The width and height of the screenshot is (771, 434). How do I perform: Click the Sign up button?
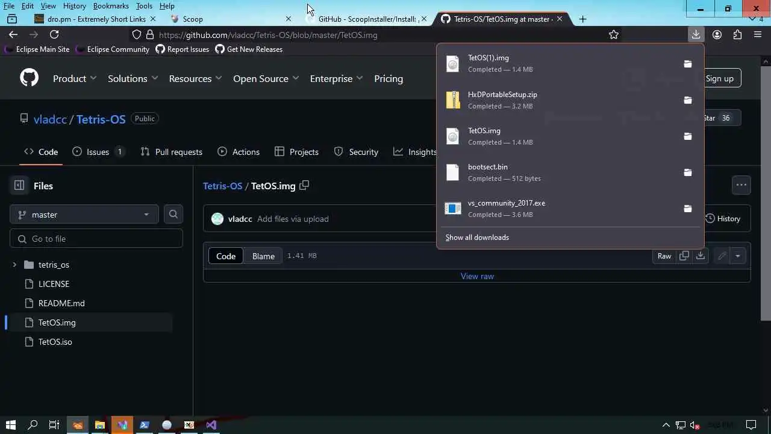719,78
